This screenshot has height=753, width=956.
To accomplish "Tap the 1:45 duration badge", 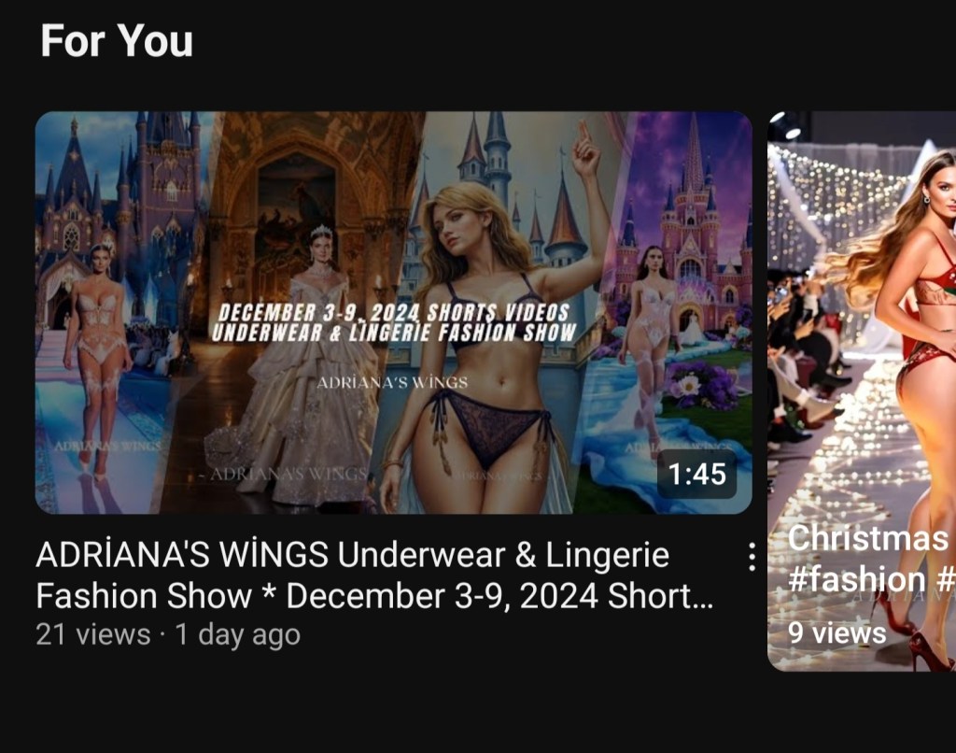I will pos(696,475).
